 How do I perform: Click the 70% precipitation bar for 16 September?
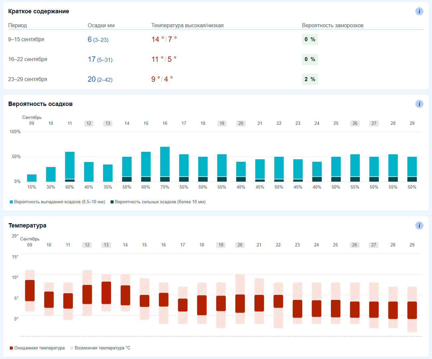click(x=165, y=164)
